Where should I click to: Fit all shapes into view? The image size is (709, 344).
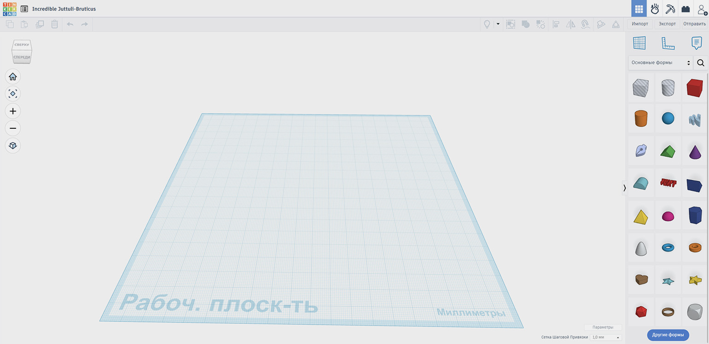click(13, 94)
